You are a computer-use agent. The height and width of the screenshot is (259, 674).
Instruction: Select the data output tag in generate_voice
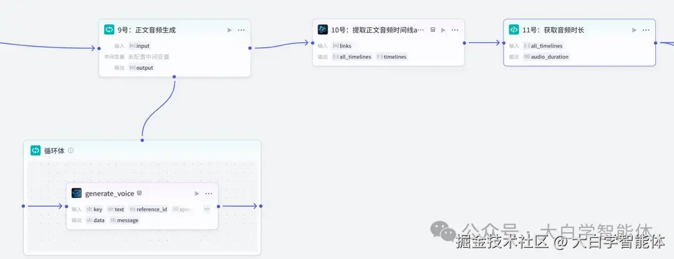(x=95, y=220)
